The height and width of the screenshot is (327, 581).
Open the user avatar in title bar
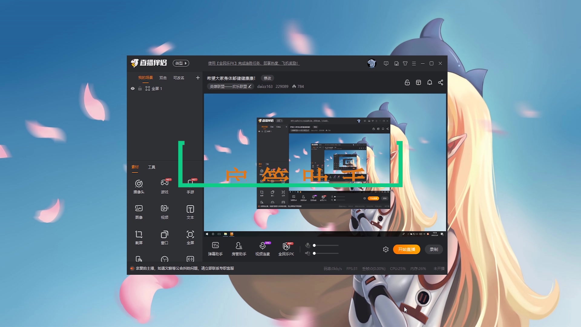372,63
